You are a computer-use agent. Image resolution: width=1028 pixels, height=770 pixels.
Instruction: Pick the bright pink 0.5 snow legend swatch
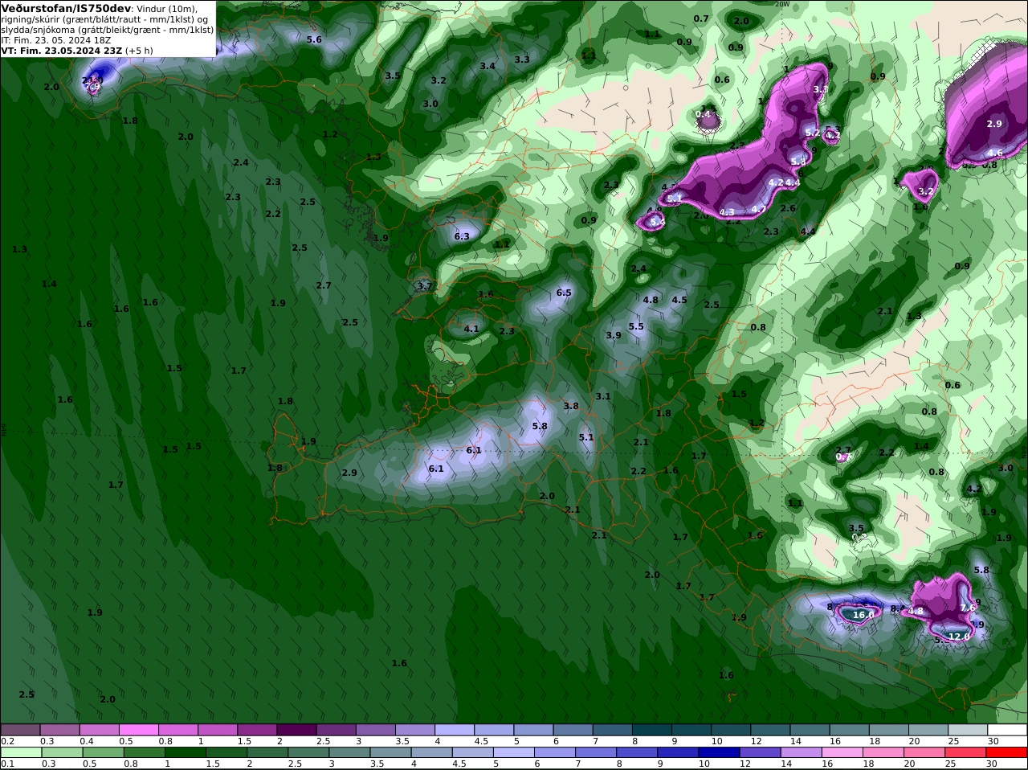[x=139, y=730]
